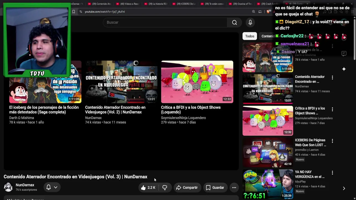Screen dimensions: 356x200
Task: Open options menu for sidebar 'Crítica a BFDI' video
Action: tap(332, 109)
